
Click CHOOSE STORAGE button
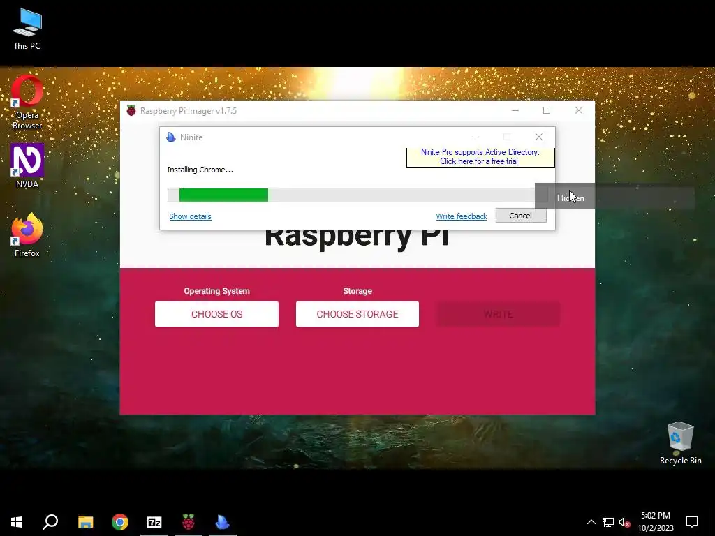click(357, 314)
